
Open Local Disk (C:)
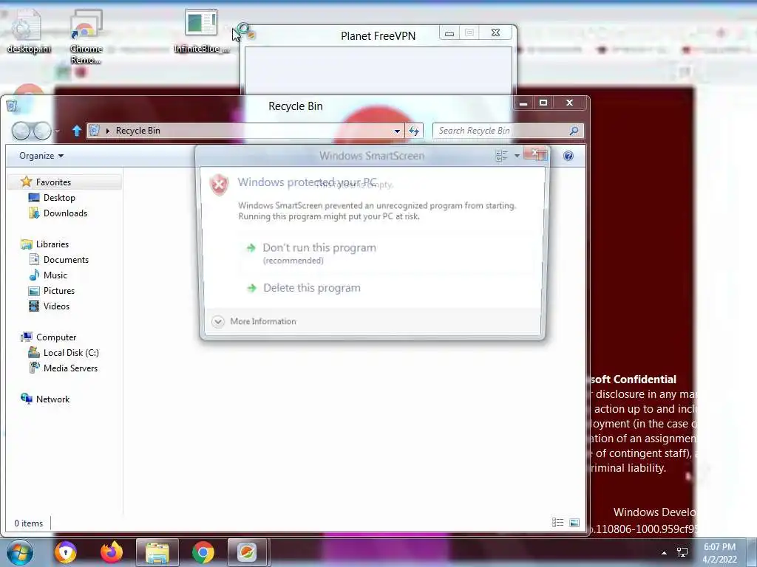71,352
